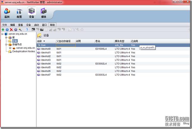Select 设备 in the left tree

coord(15,41)
